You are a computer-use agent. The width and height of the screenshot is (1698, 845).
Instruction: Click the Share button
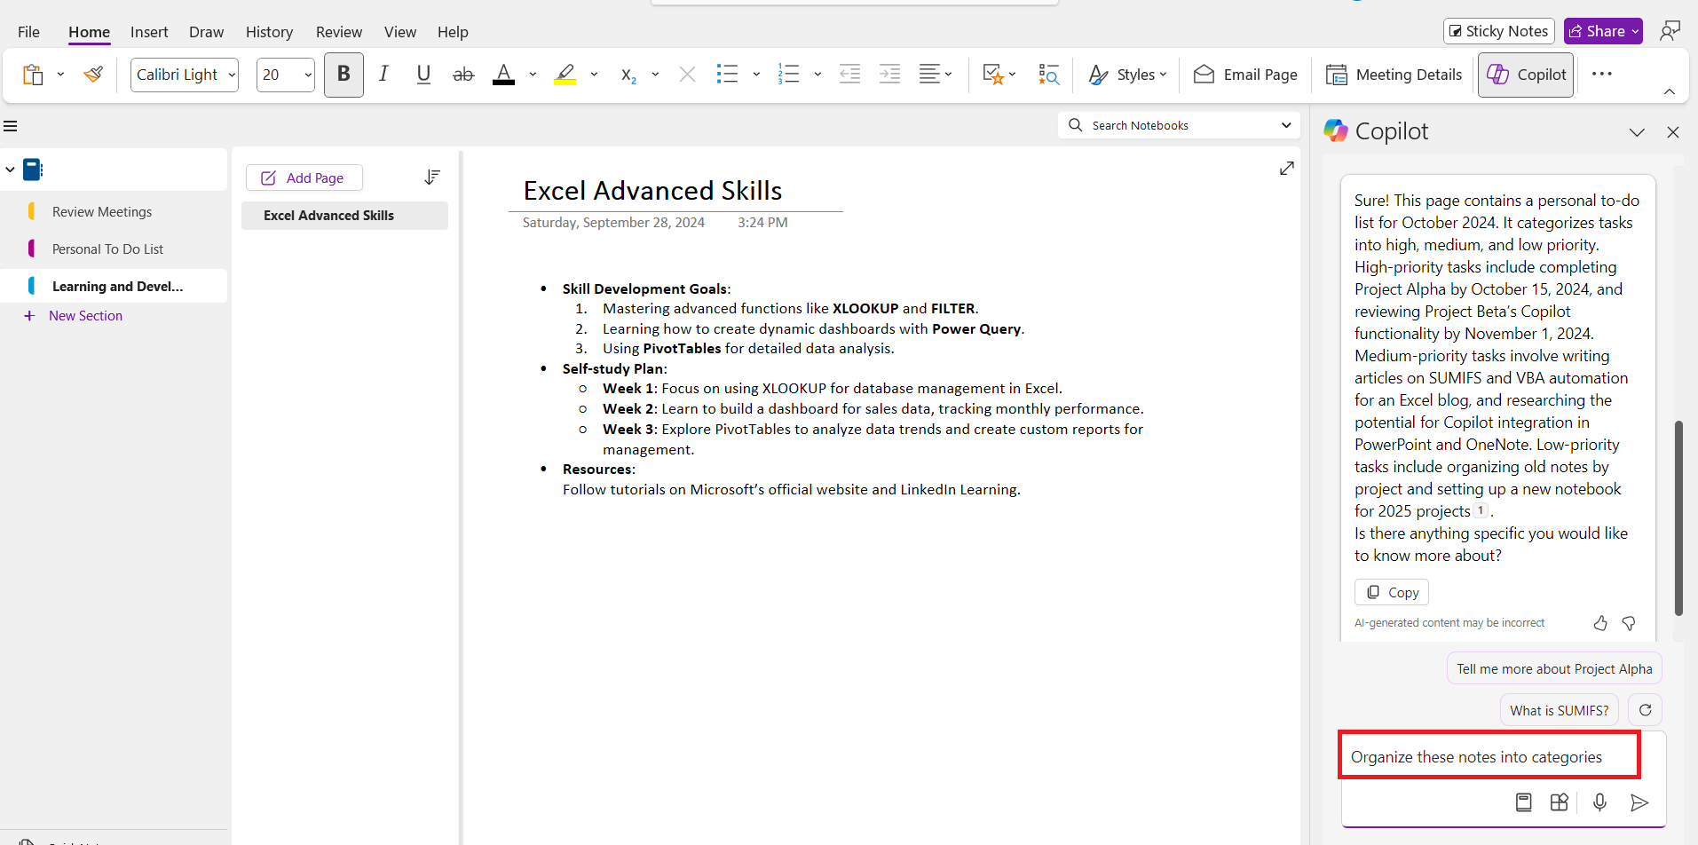(x=1603, y=31)
